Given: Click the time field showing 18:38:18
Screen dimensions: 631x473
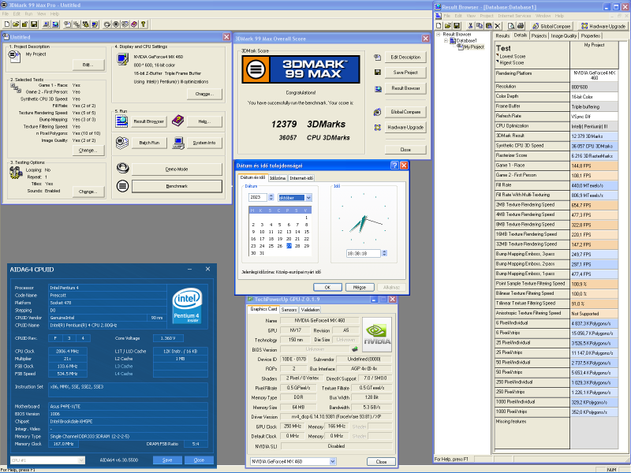Looking at the screenshot, I should [x=364, y=253].
